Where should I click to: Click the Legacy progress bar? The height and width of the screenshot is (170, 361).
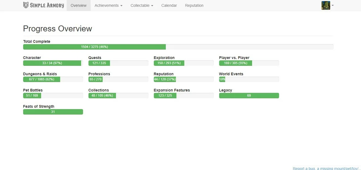coord(249,96)
